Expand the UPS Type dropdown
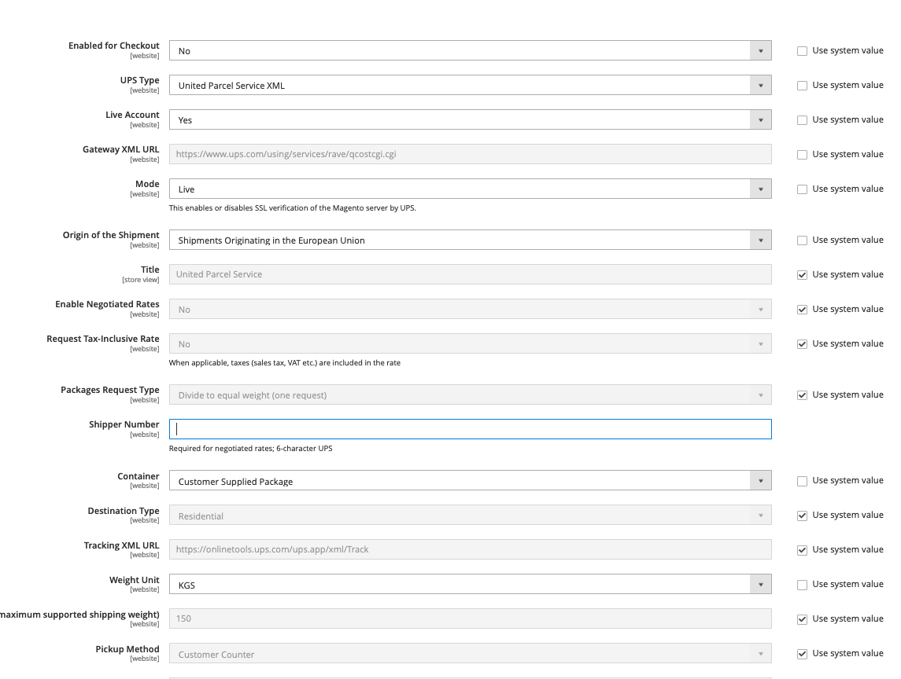Viewport: 901px width, 679px height. click(470, 86)
